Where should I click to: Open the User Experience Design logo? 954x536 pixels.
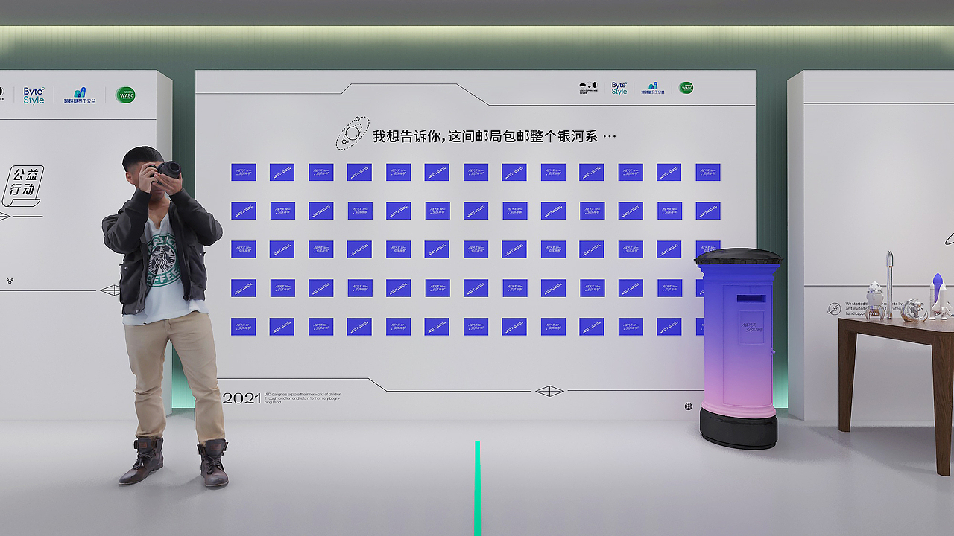[589, 87]
